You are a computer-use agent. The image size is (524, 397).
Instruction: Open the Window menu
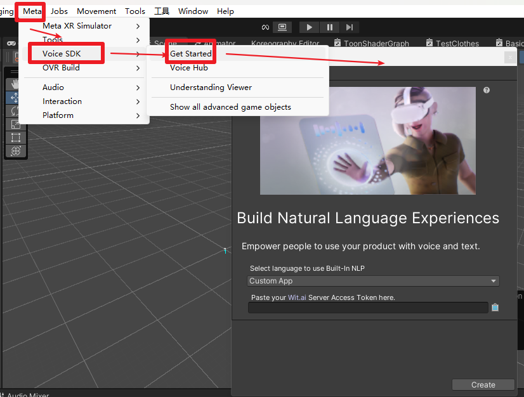click(x=193, y=11)
